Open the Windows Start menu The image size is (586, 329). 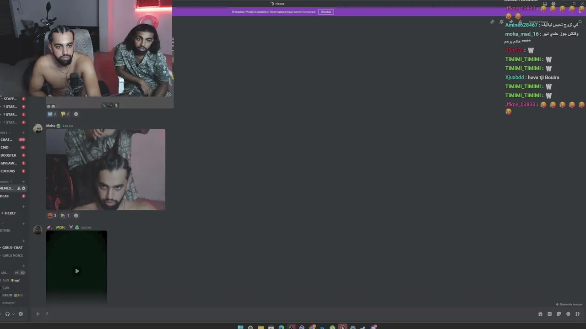click(x=240, y=327)
